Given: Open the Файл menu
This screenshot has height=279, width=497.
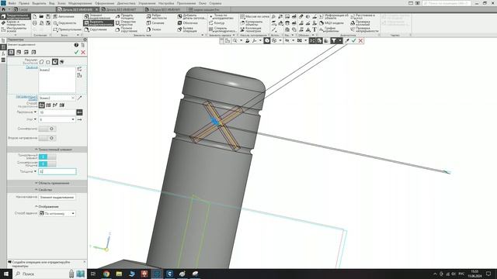Looking at the screenshot, I should (x=12, y=3).
